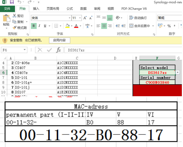183x147 pixels.
Task: Click the text orientation icon
Action: 118,18
